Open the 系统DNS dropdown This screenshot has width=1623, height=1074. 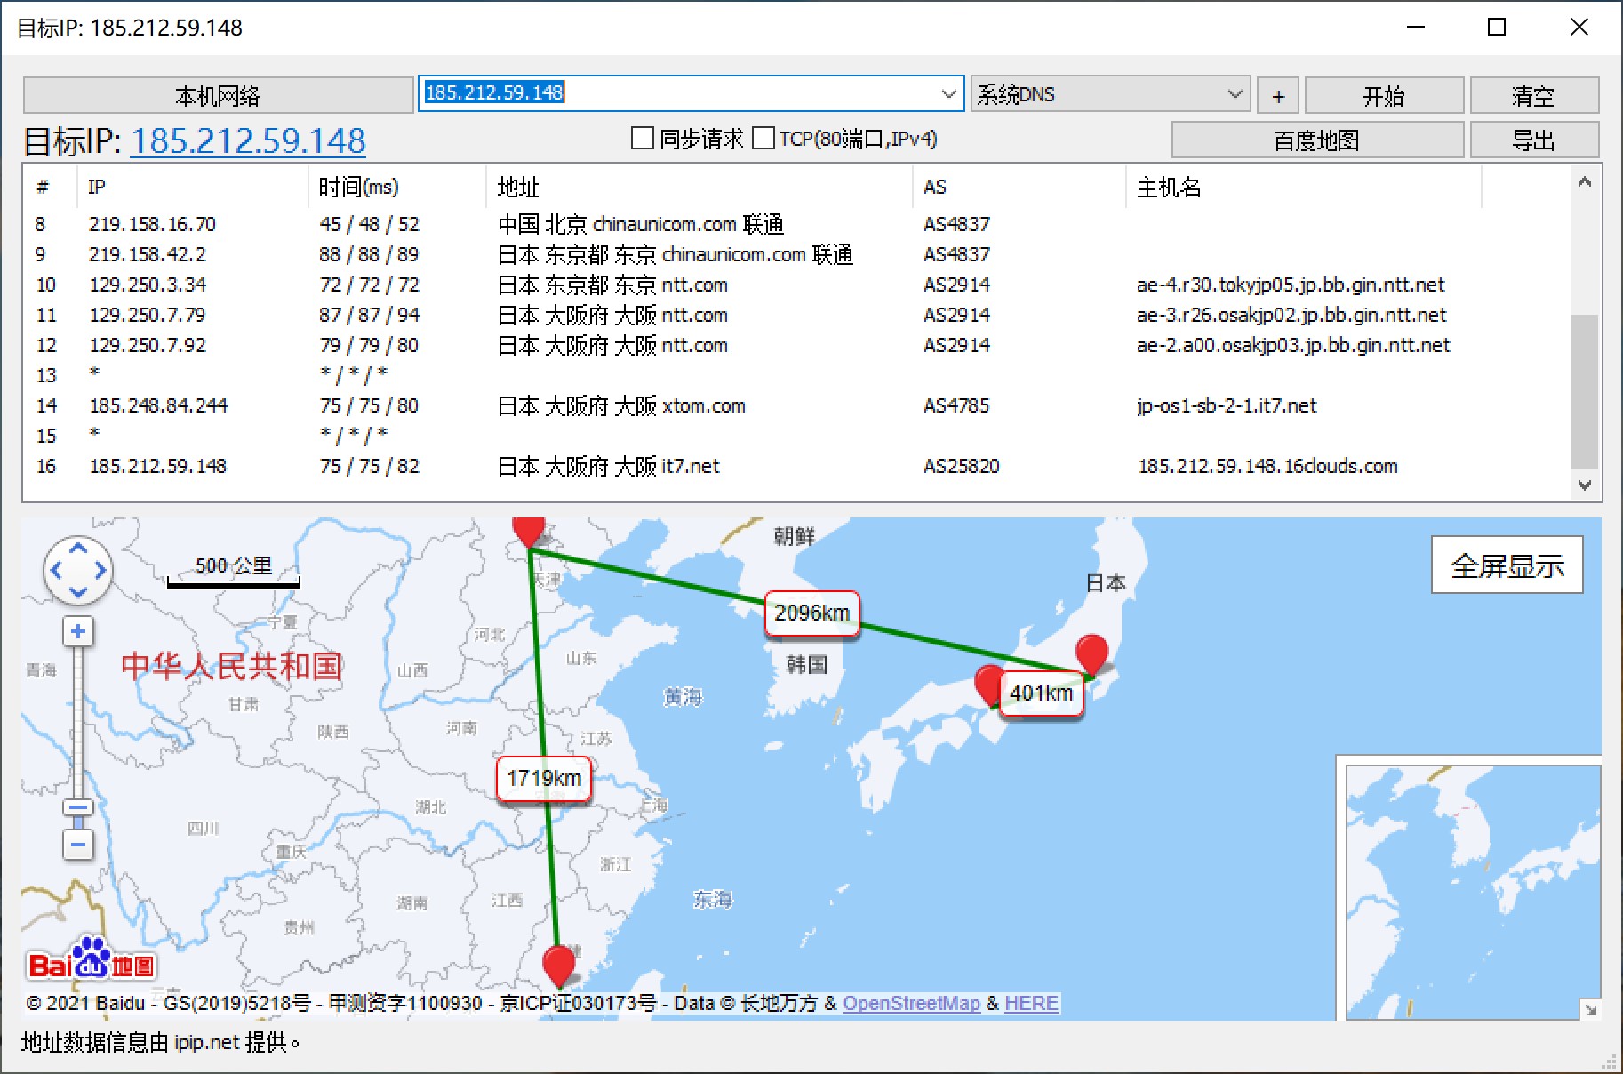click(x=1110, y=94)
